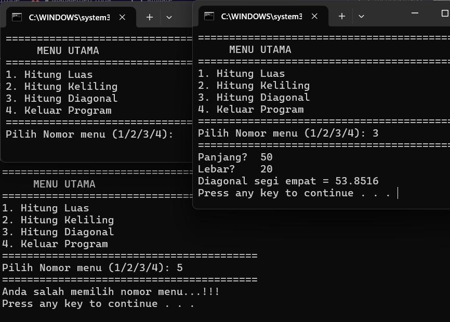This screenshot has height=322, width=450.
Task: Open a new tab in the right terminal window
Action: [x=342, y=16]
